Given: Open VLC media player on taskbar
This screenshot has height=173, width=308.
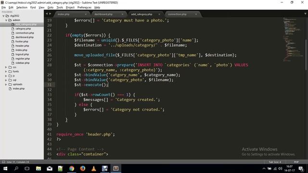Looking at the screenshot, I should [94, 169].
